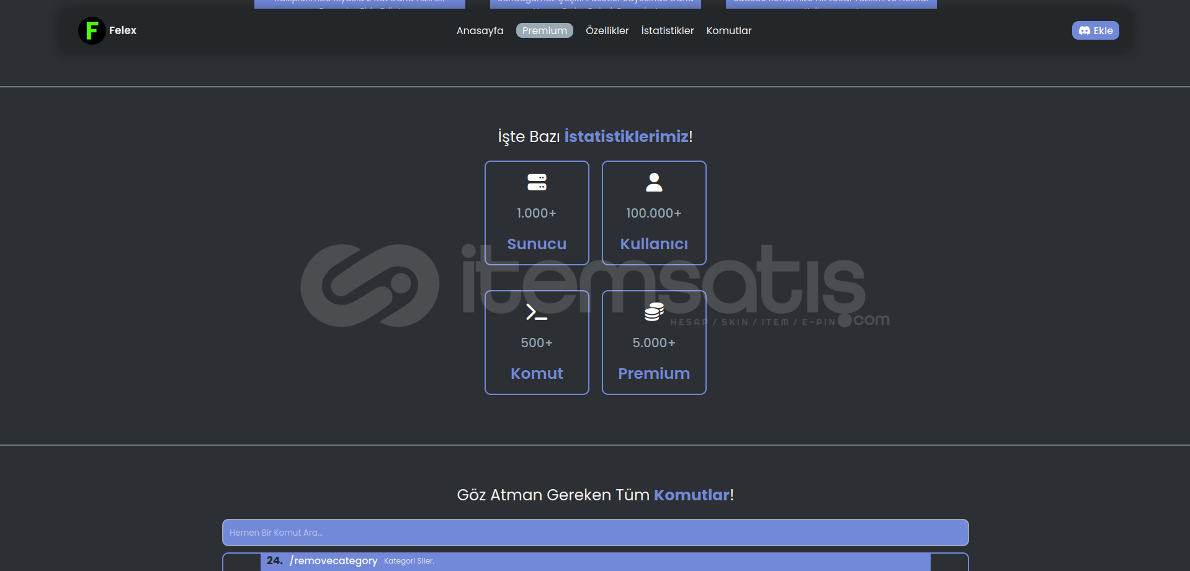The height and width of the screenshot is (571, 1190).
Task: Open Özellikler section
Action: click(607, 30)
